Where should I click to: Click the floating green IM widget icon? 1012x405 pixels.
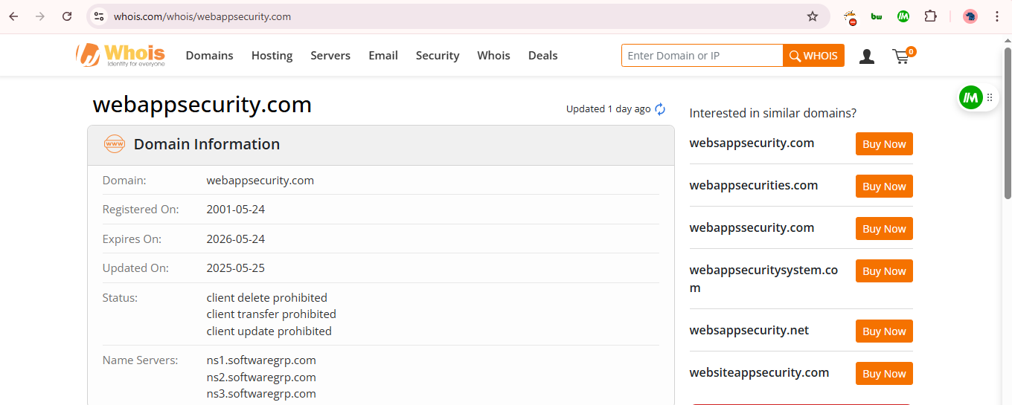(x=970, y=97)
